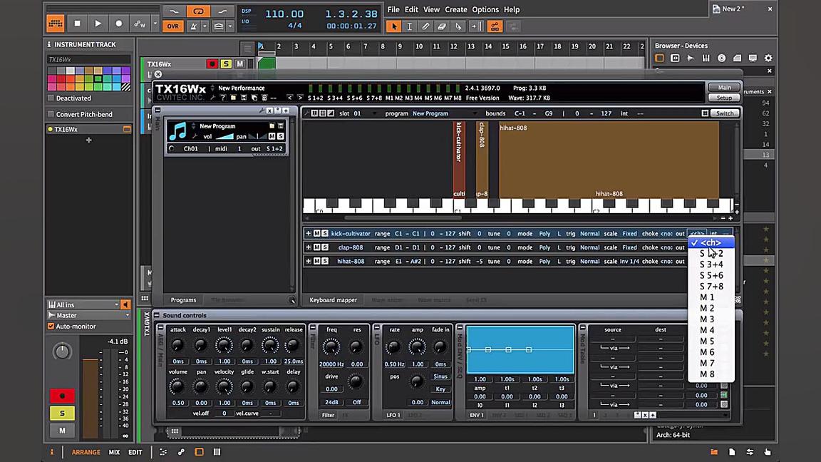This screenshot has height=462, width=821.
Task: Disable the Auto-monitor checkbox
Action: 51,327
